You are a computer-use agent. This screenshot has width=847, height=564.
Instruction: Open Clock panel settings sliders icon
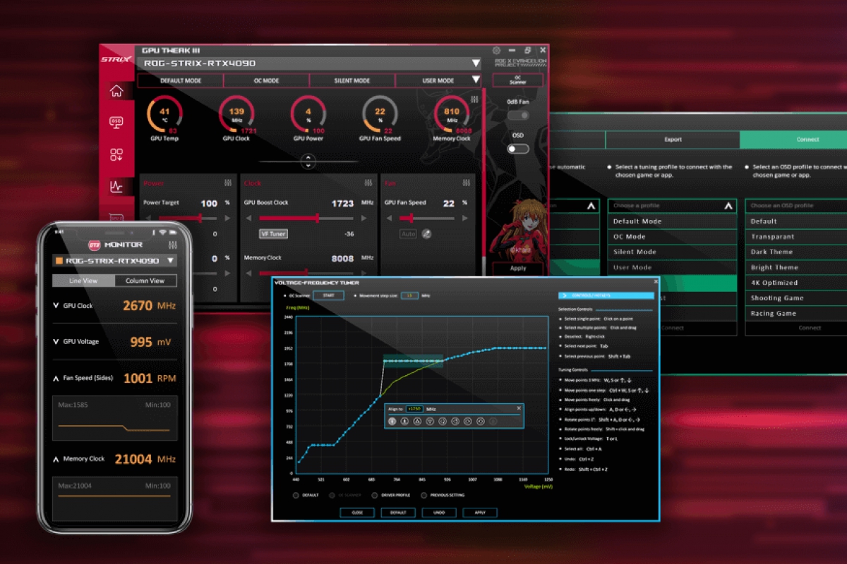click(368, 183)
